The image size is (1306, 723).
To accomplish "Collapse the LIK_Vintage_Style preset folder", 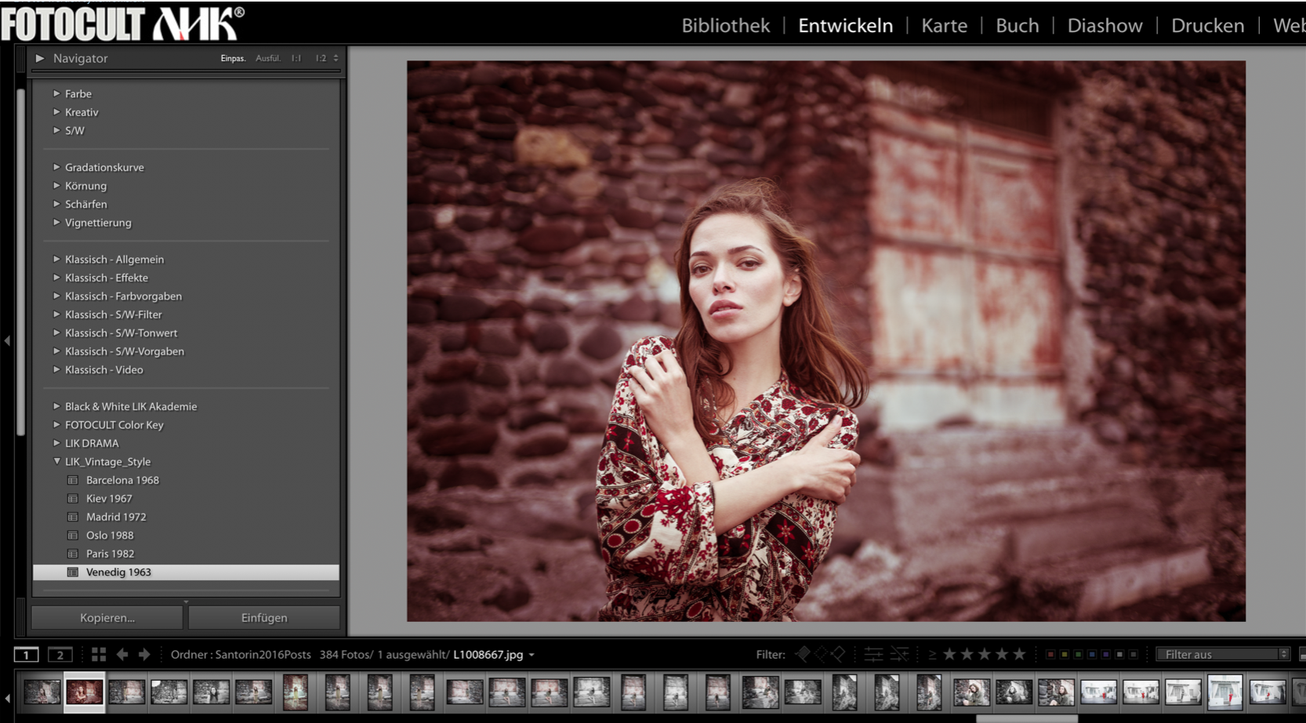I will click(56, 462).
